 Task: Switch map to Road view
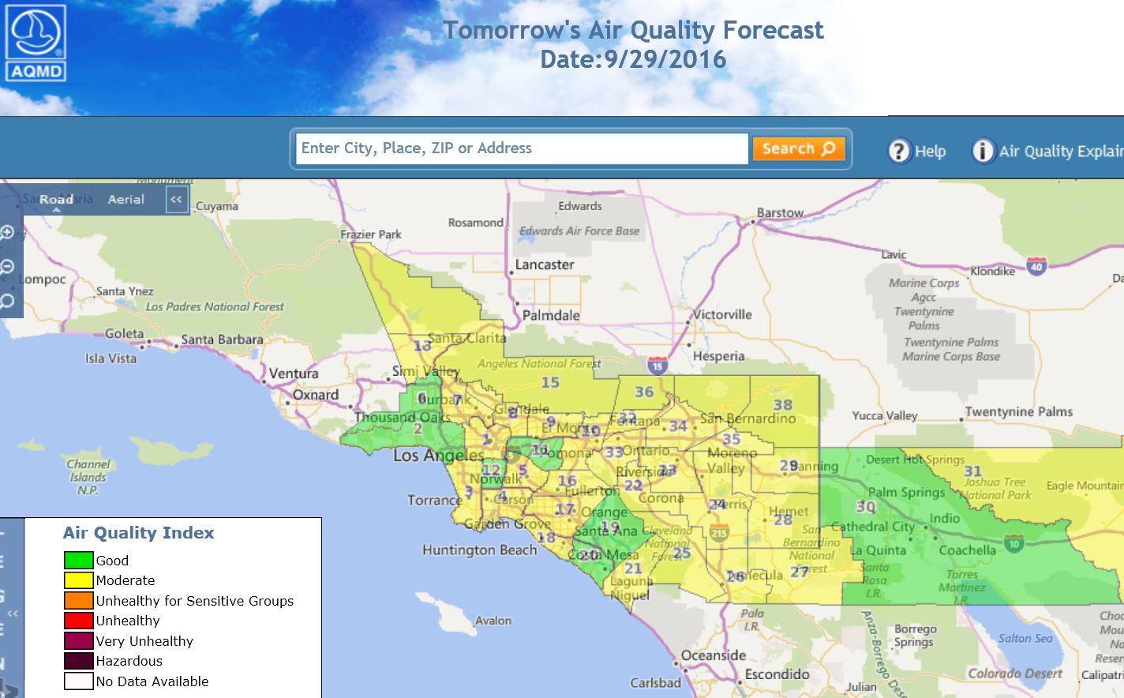56,200
